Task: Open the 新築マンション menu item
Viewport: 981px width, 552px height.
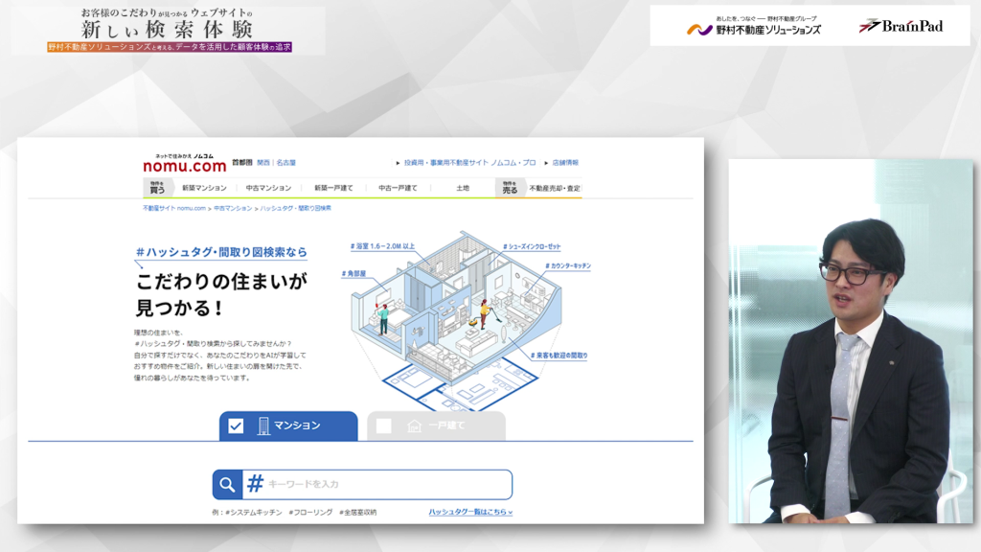Action: coord(204,189)
